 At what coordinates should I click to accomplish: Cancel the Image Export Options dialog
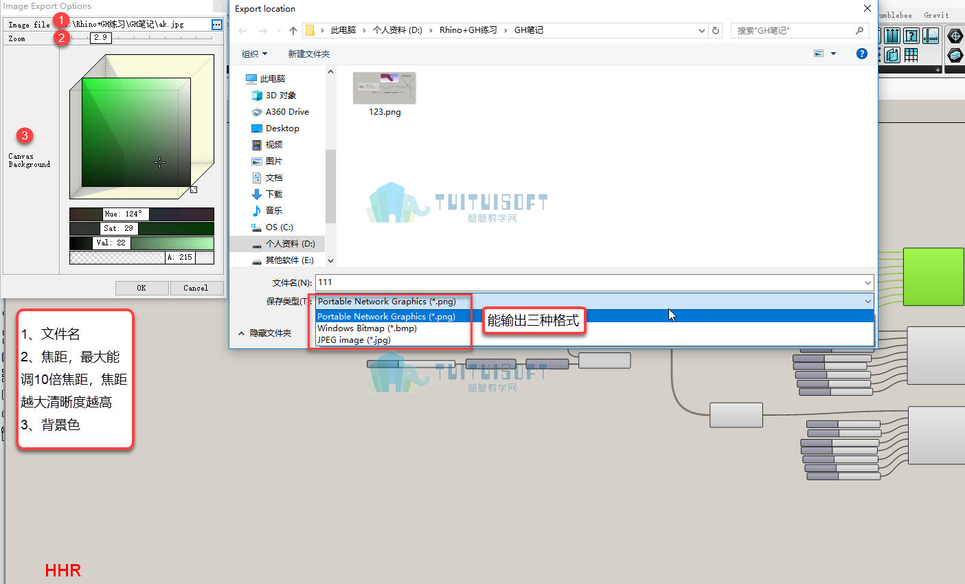click(196, 288)
